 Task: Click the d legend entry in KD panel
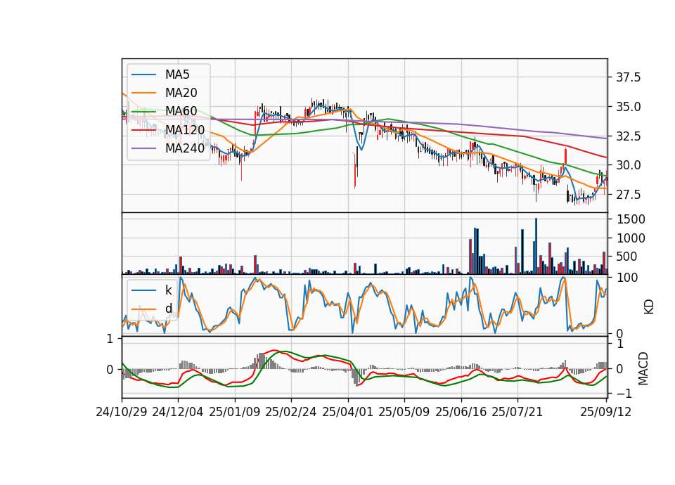168,309
